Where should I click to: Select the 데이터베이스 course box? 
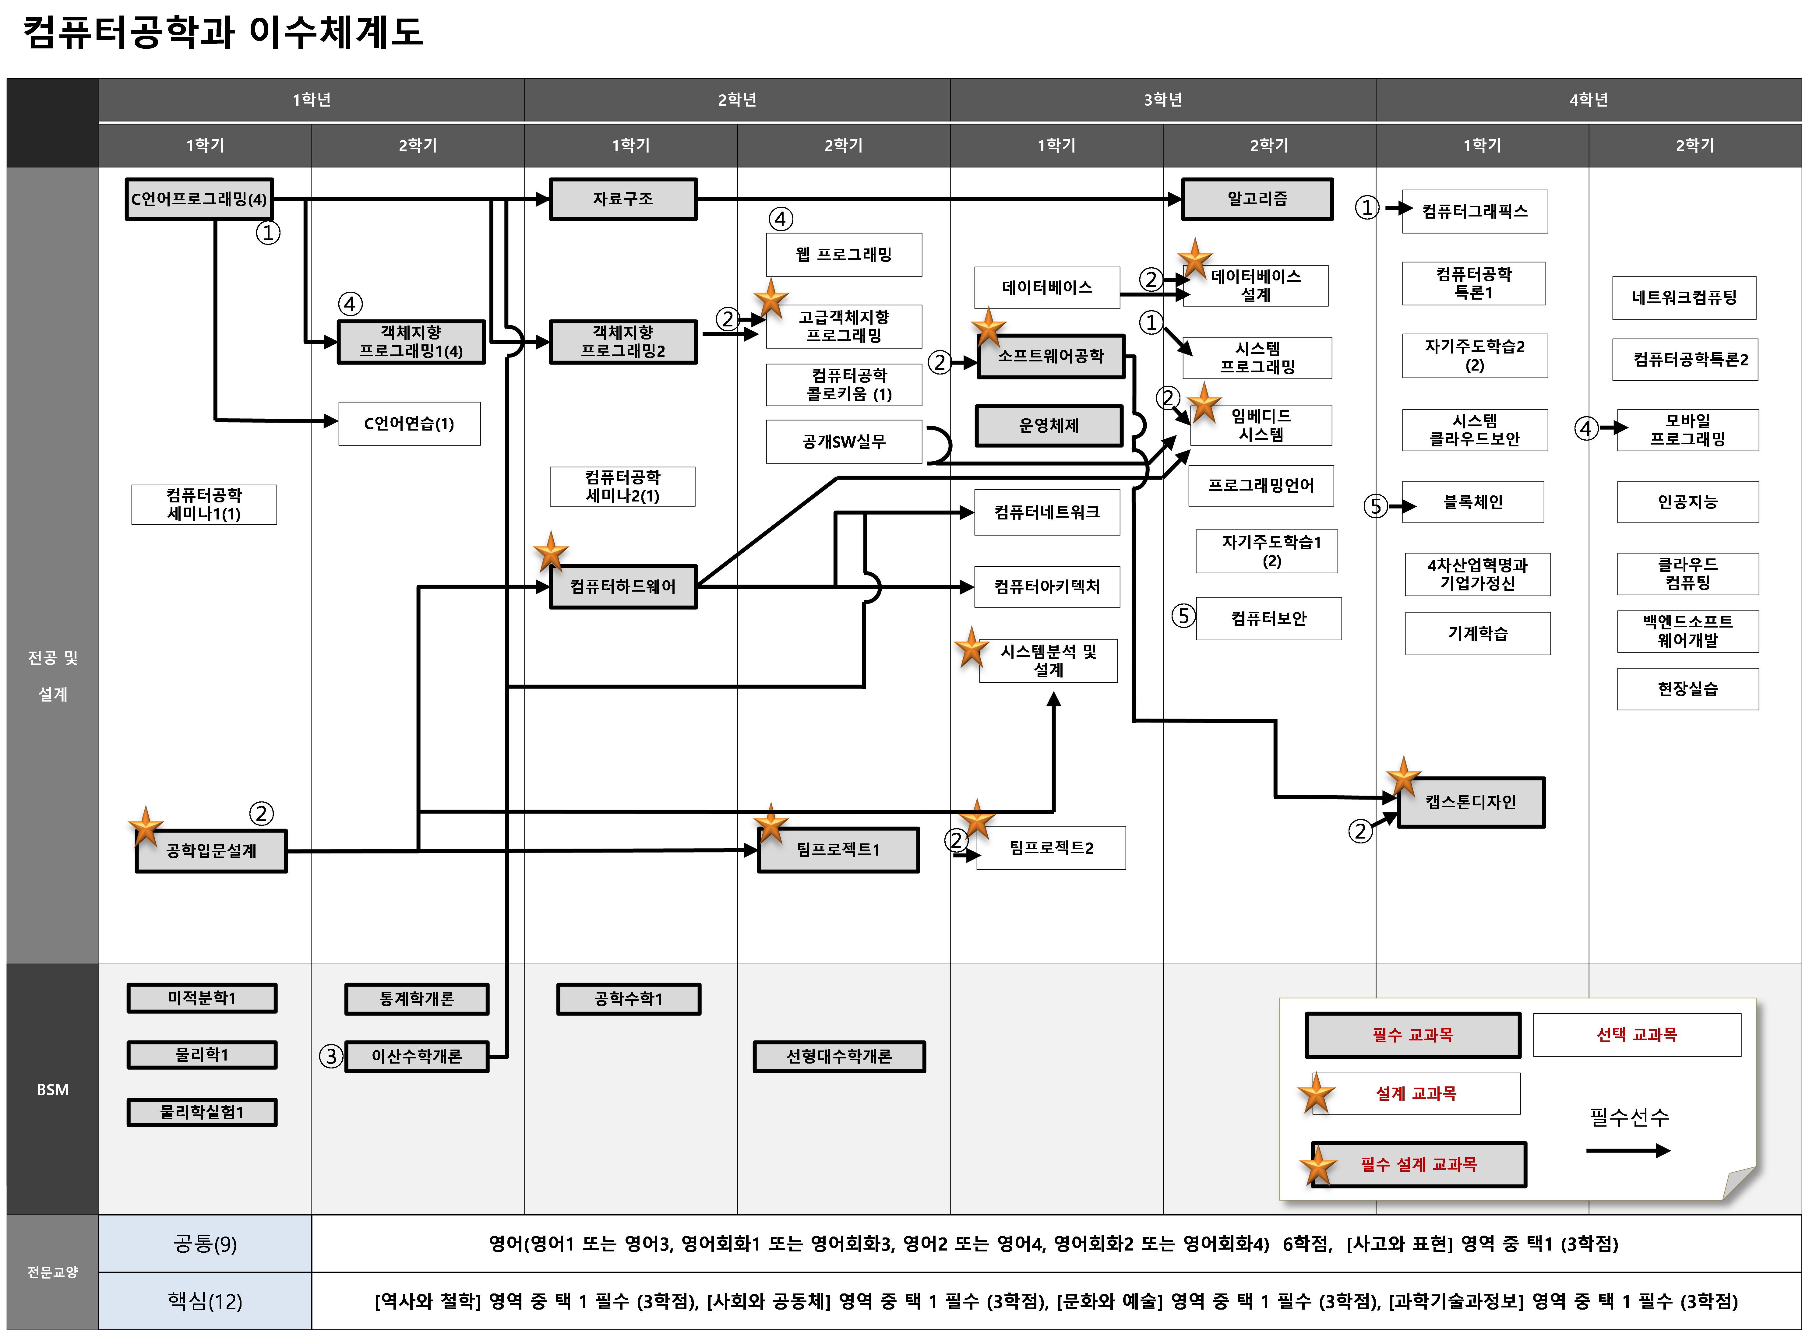(x=1047, y=287)
